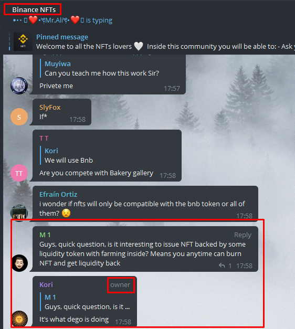Click the owner badge on Kori's message
This screenshot has height=329, width=295.
click(x=120, y=285)
